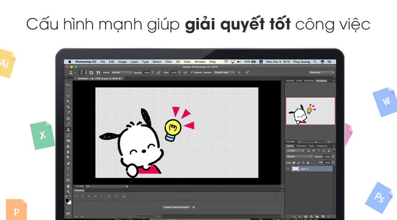Select the Rectangular Marquee tool

coord(68,90)
